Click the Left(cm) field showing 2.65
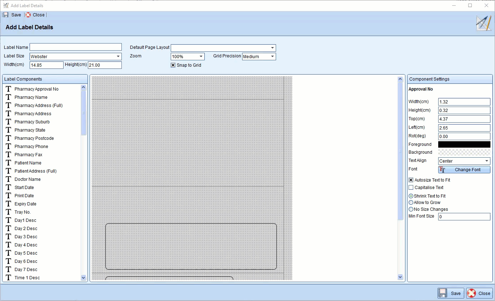495x301 pixels. tap(464, 128)
